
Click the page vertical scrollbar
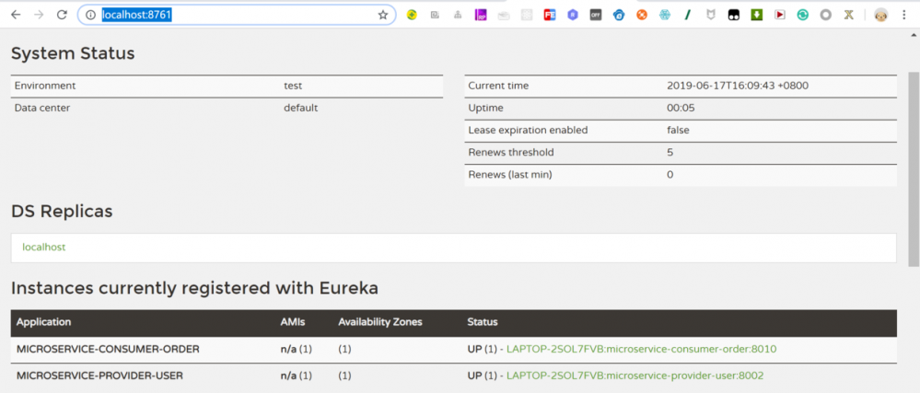tap(913, 138)
